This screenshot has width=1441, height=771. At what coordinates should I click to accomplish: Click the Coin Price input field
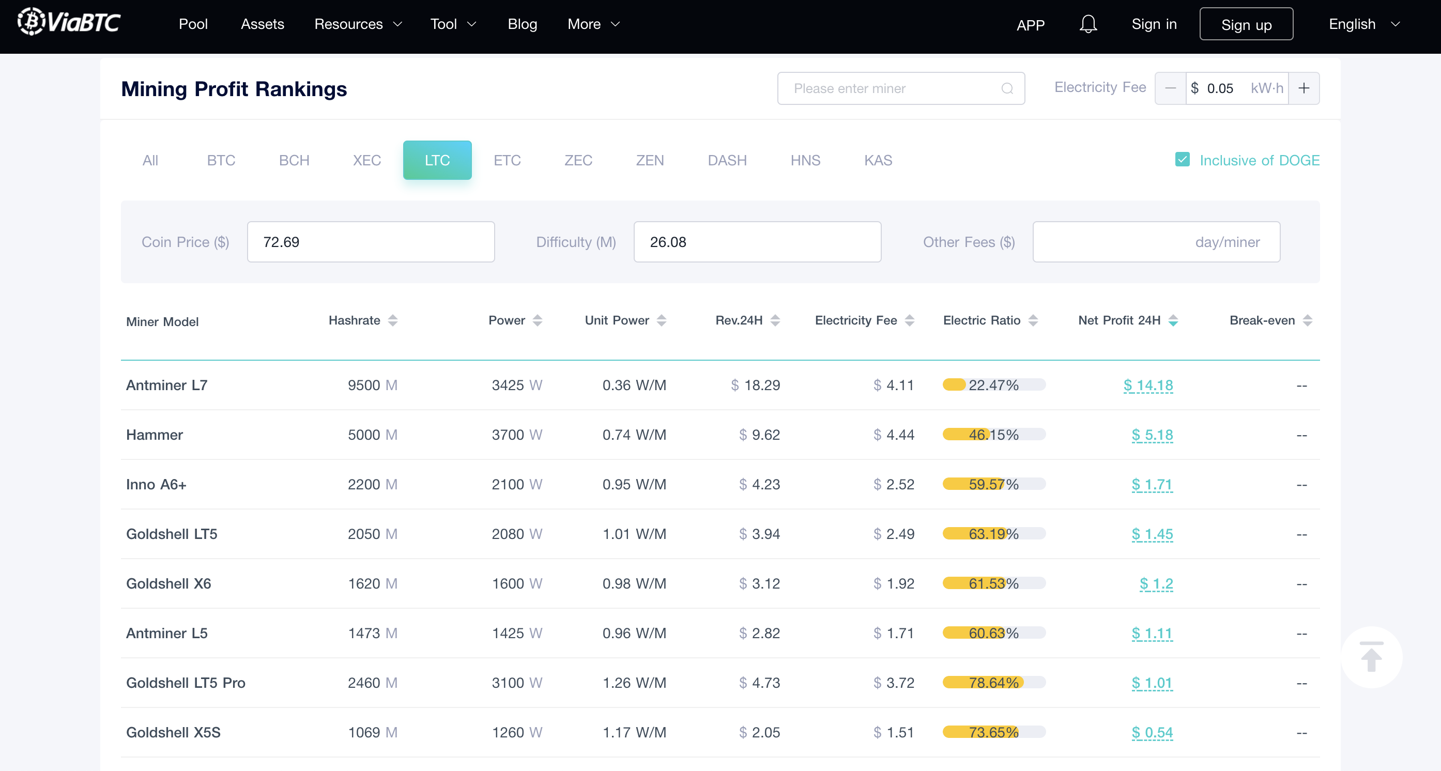[370, 242]
